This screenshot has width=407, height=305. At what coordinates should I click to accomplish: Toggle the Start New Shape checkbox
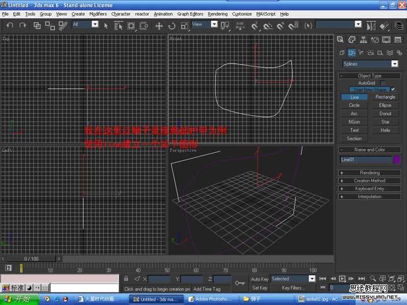click(393, 89)
